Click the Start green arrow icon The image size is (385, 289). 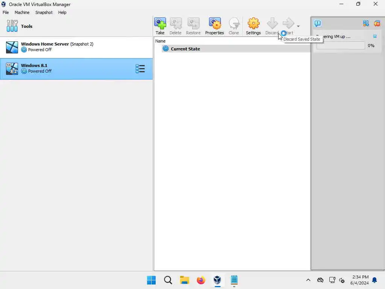click(x=288, y=23)
